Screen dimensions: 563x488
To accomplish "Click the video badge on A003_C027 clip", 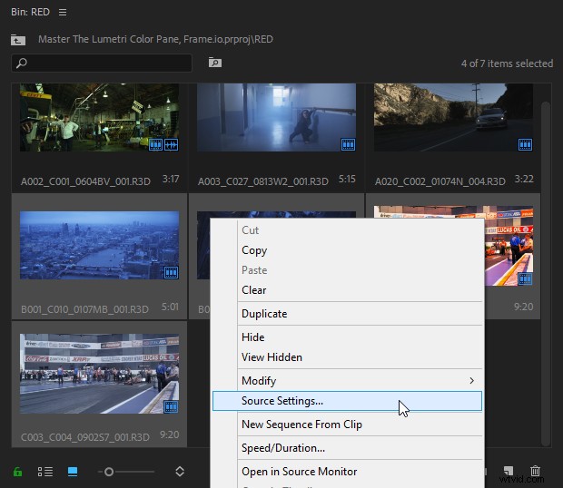I will (349, 145).
